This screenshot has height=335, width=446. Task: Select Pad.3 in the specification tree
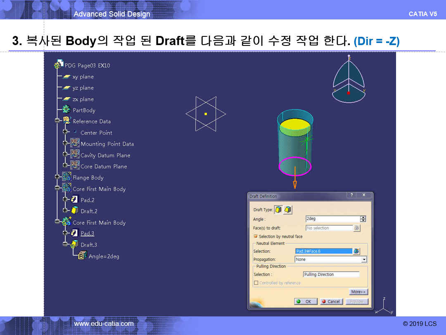[x=87, y=233]
